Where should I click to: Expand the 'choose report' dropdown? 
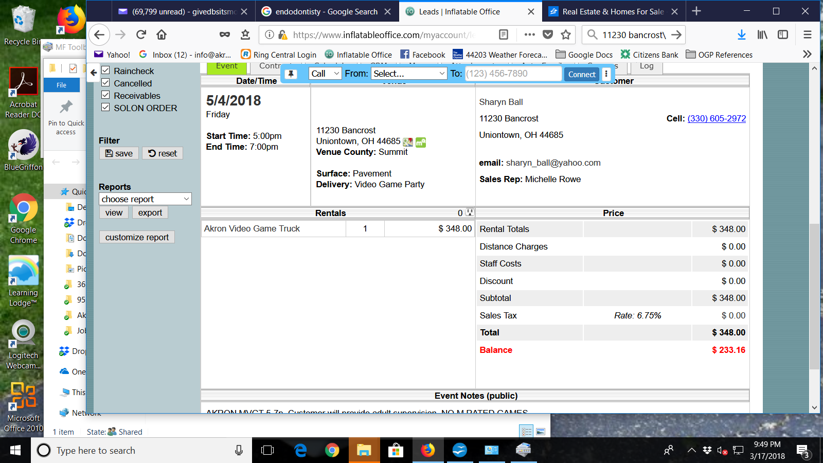145,199
